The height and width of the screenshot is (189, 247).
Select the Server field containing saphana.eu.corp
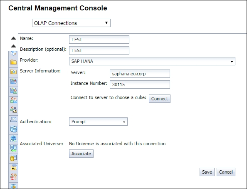[140, 74]
